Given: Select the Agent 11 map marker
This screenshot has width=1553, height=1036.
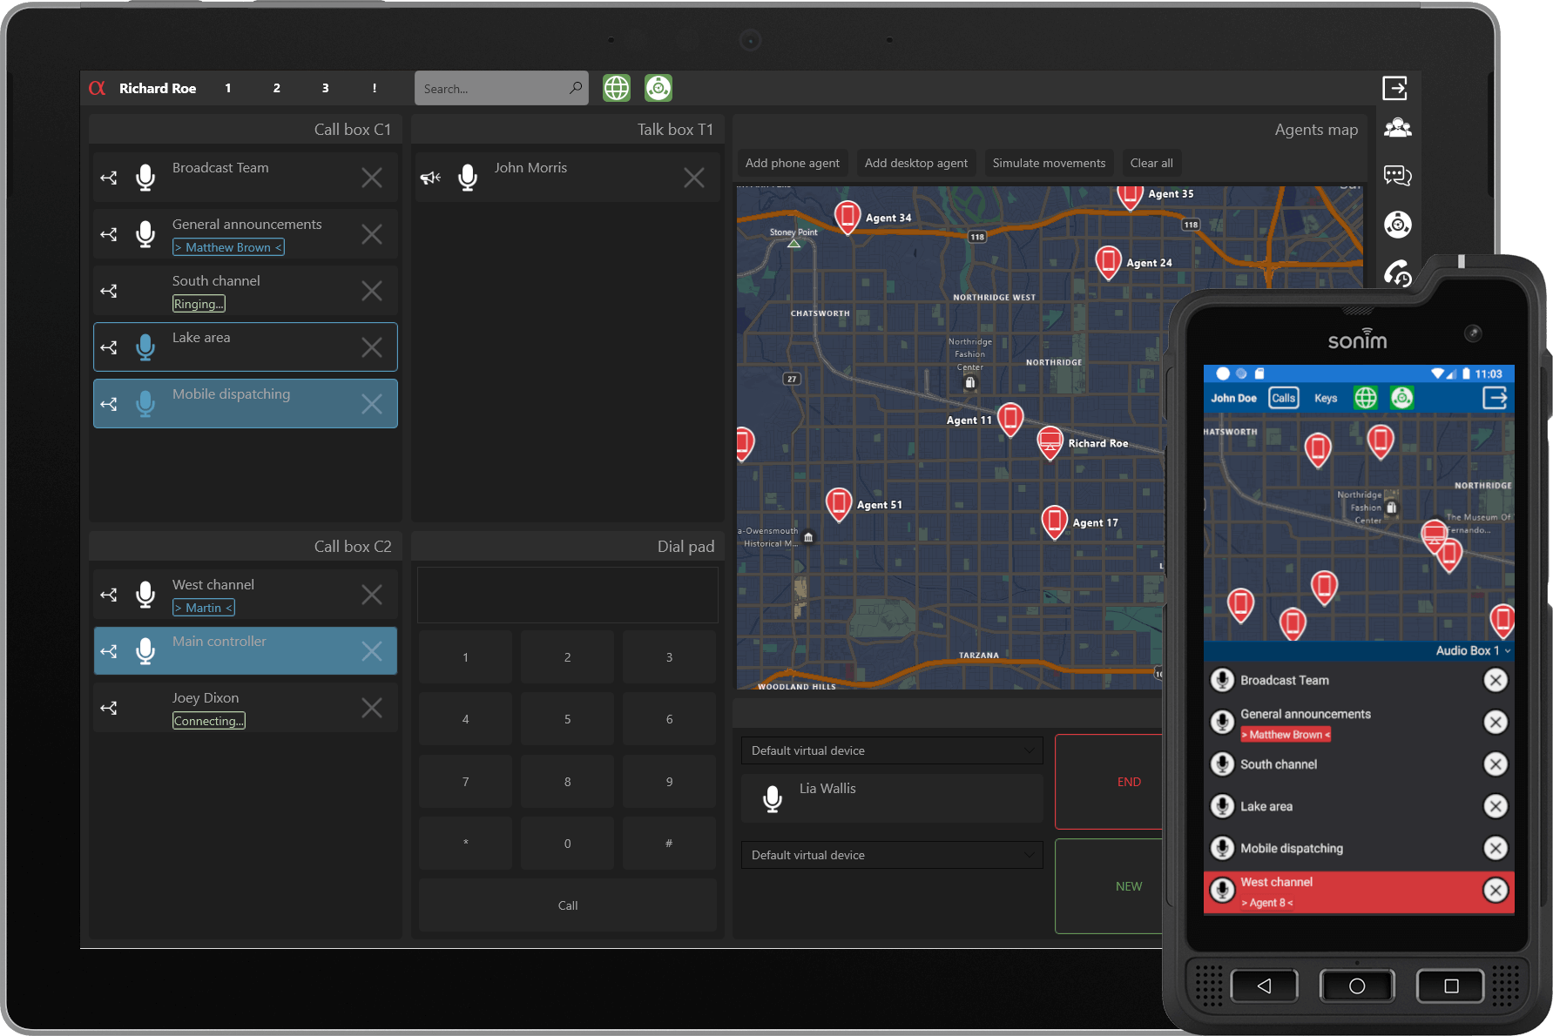Looking at the screenshot, I should pyautogui.click(x=1010, y=420).
